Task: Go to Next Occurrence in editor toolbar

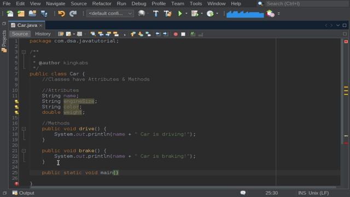Action: pos(108,34)
